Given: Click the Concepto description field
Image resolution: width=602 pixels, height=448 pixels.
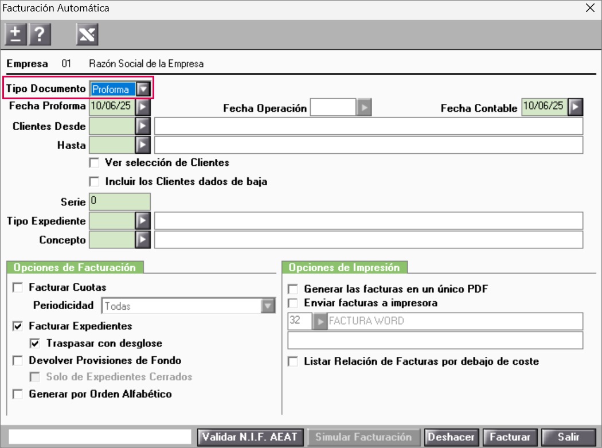Looking at the screenshot, I should (x=369, y=239).
